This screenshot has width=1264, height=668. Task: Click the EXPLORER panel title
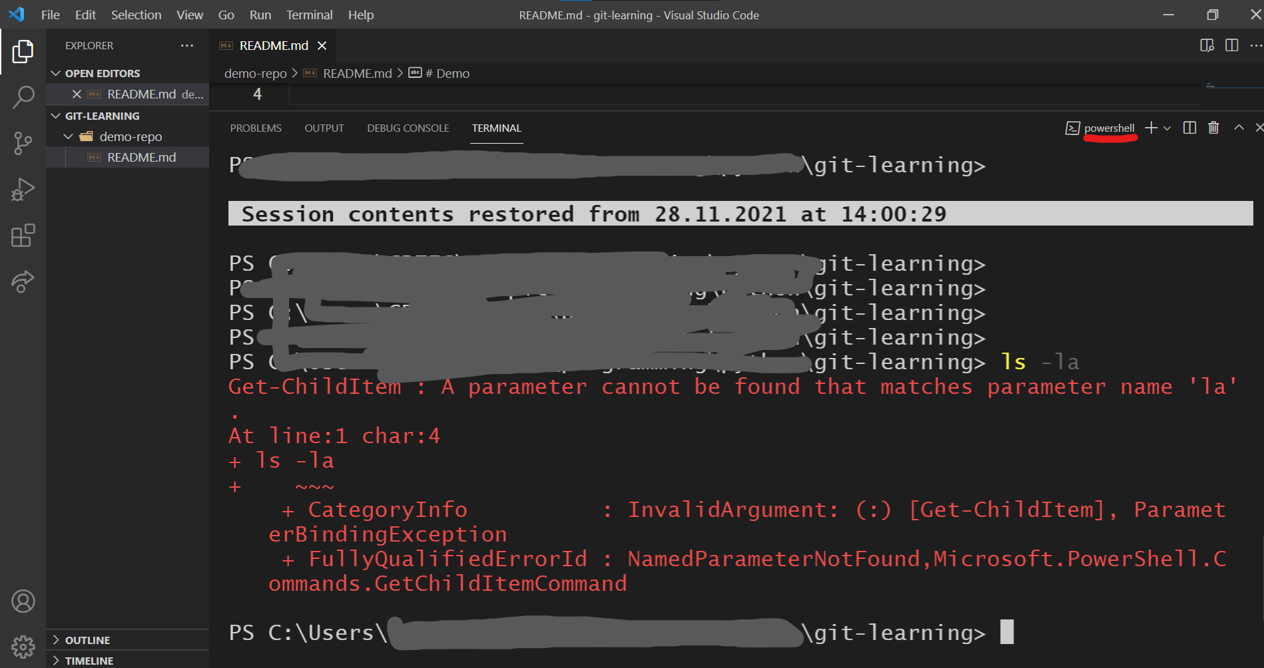coord(89,45)
